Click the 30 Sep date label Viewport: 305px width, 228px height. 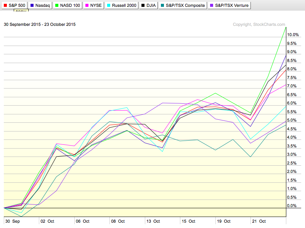(13, 221)
